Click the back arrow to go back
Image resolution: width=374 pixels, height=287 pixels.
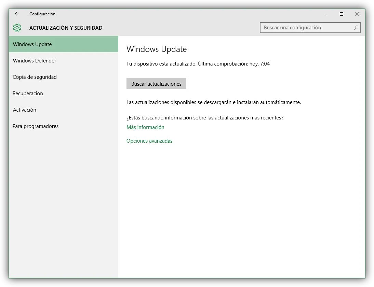[17, 14]
